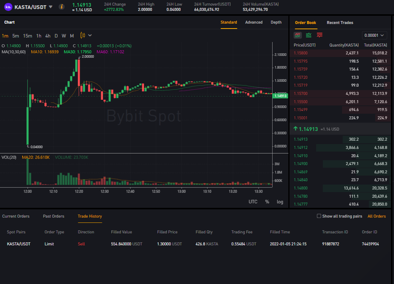Screen dimensions: 394x284
Task: Open the Order Book tab
Action: (305, 23)
